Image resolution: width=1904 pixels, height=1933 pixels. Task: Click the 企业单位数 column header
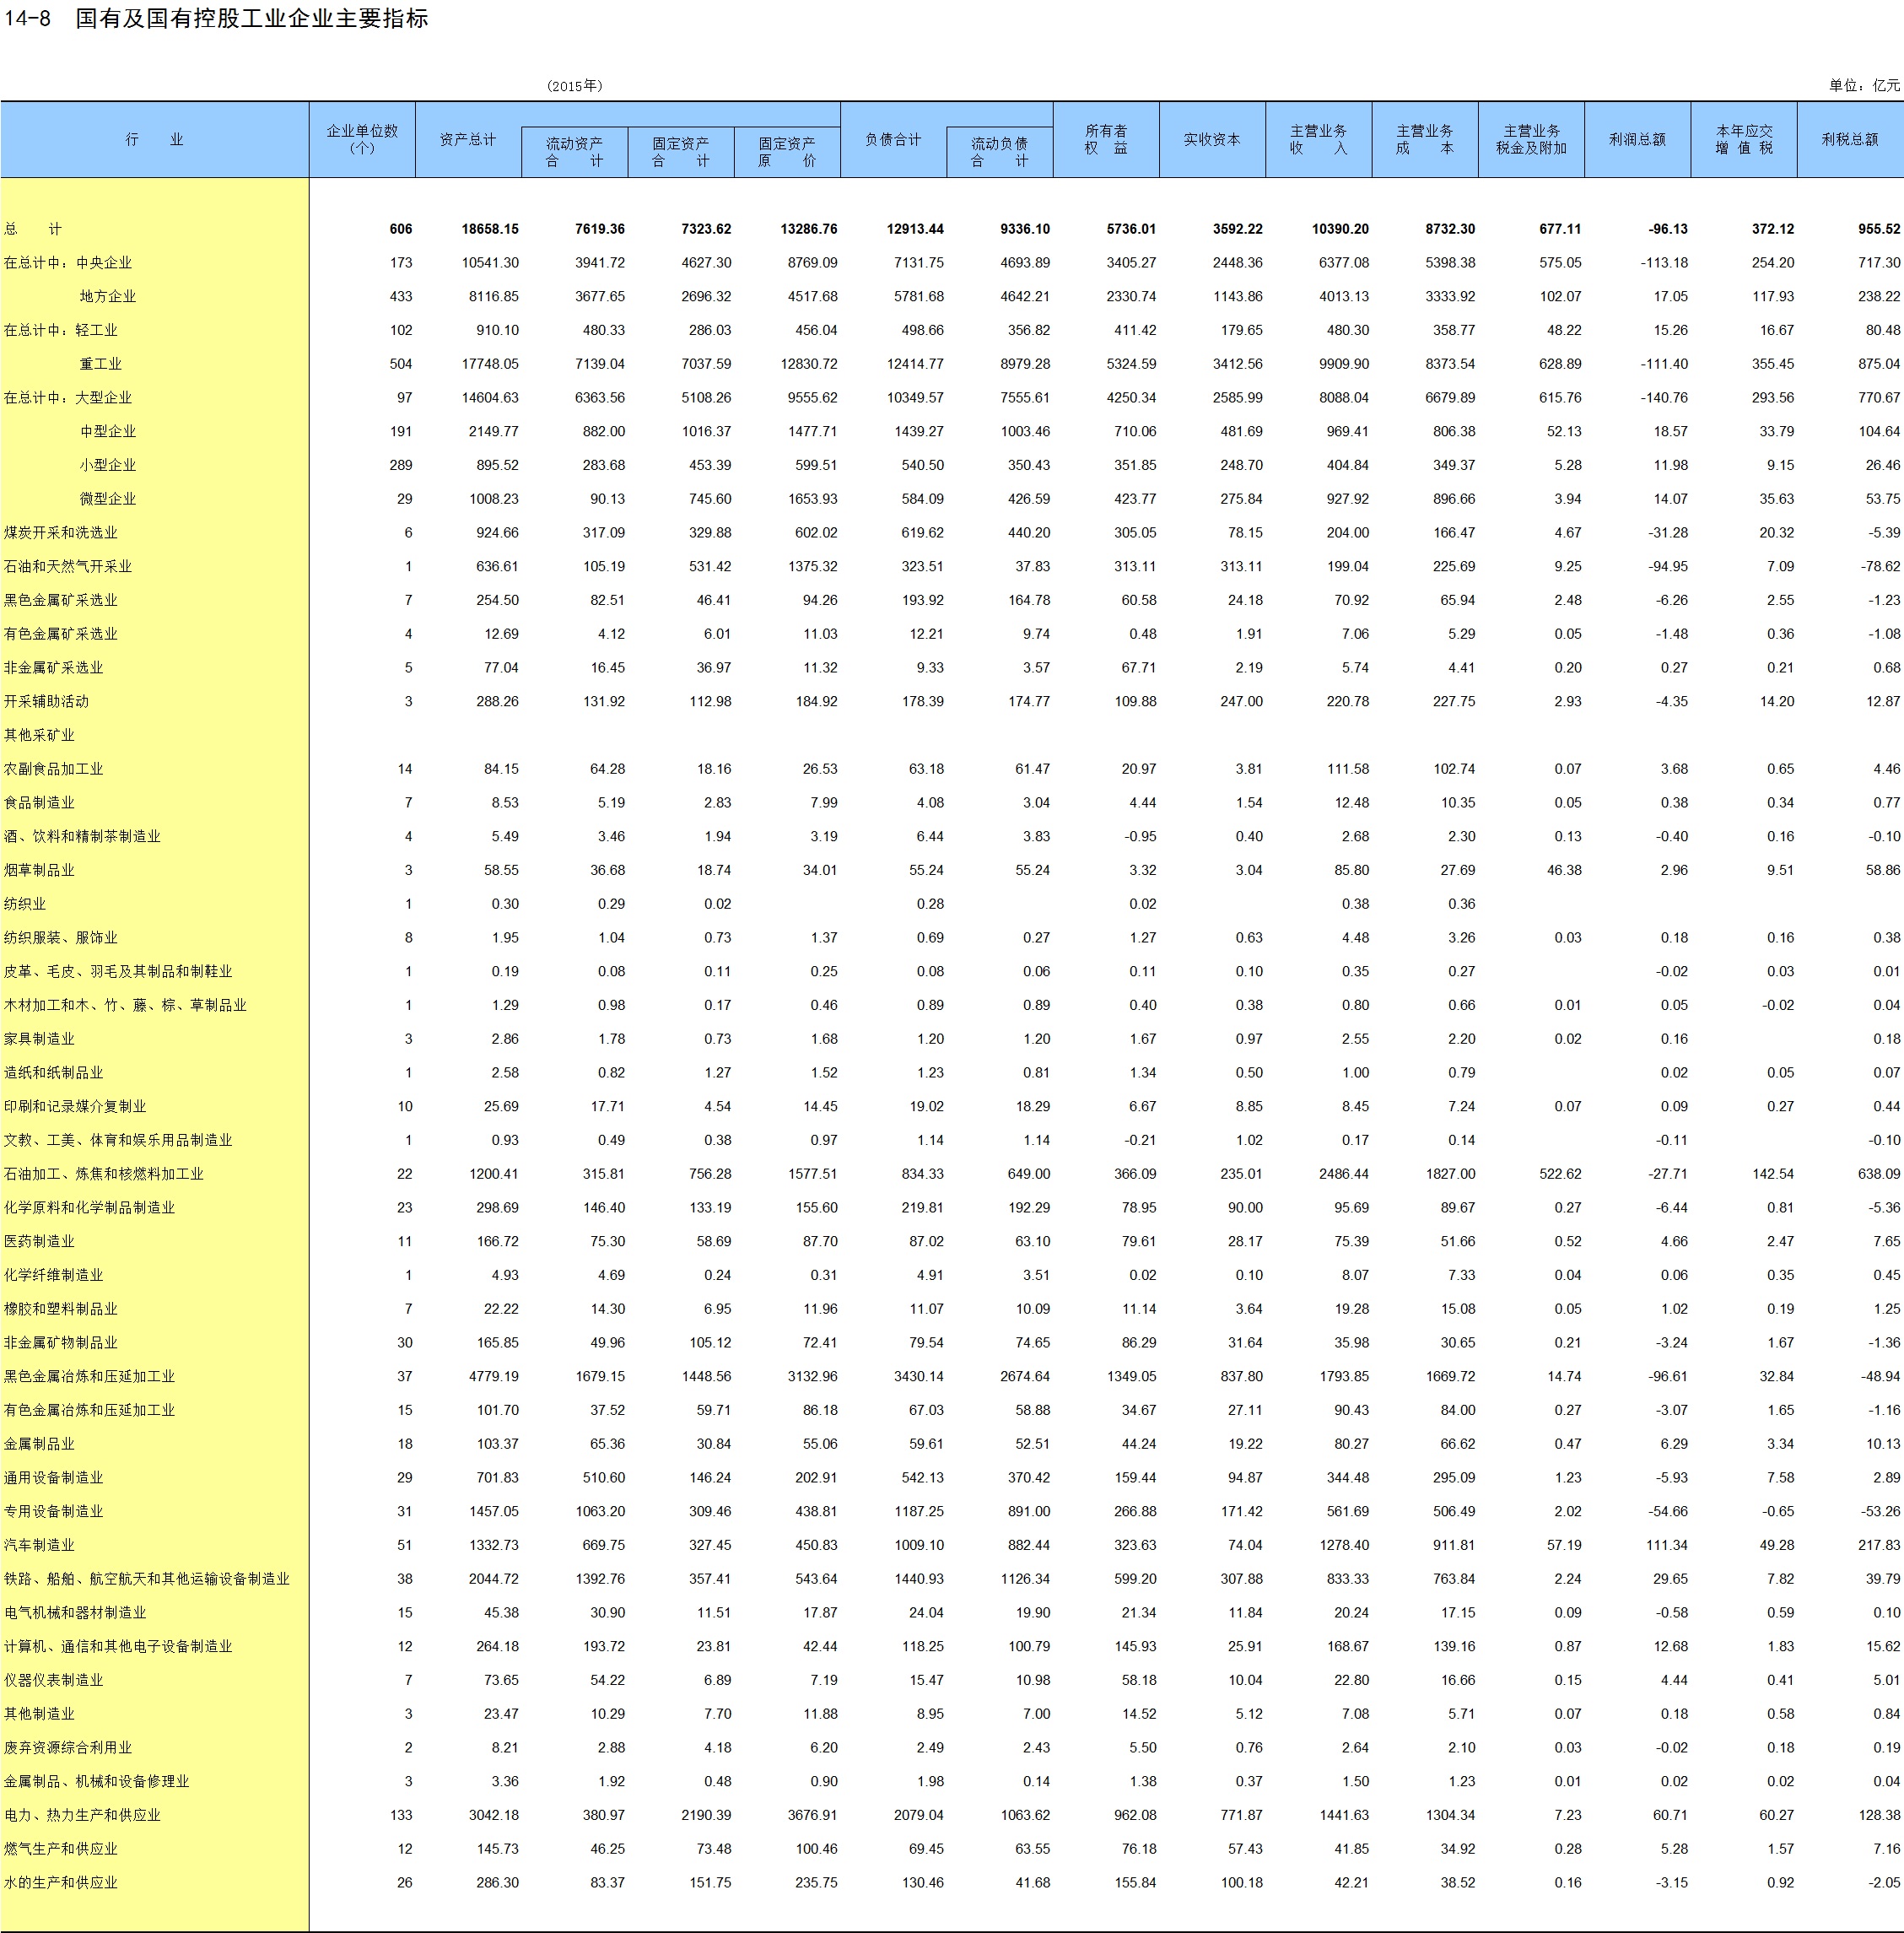(x=362, y=140)
